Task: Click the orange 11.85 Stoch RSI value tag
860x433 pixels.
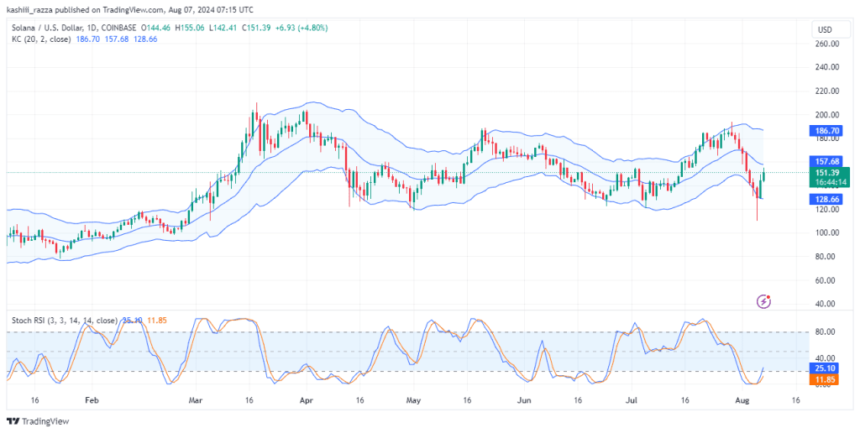Action: click(825, 379)
